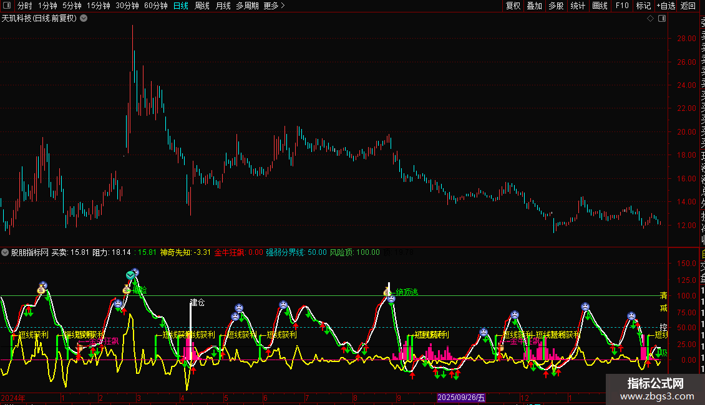Screen dimensions: 705x405
Task: Open F10 company information
Action: pyautogui.click(x=622, y=6)
